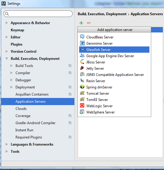Viewport: 164px width, 170px height.
Task: Click project-level icon next to Compiler
Action: pos(70,73)
